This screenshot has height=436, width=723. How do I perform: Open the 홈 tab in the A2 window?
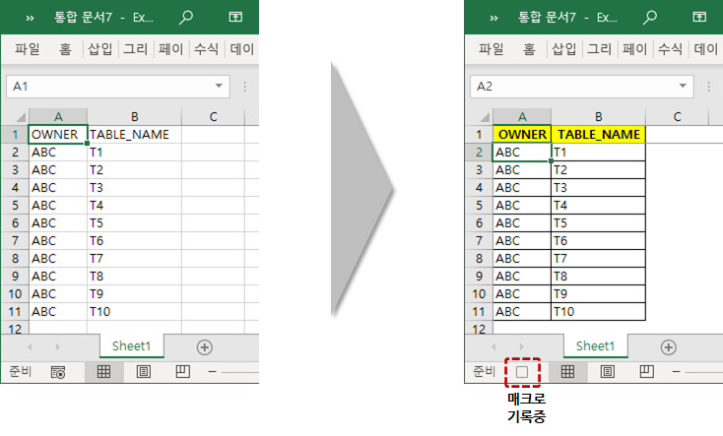[529, 49]
